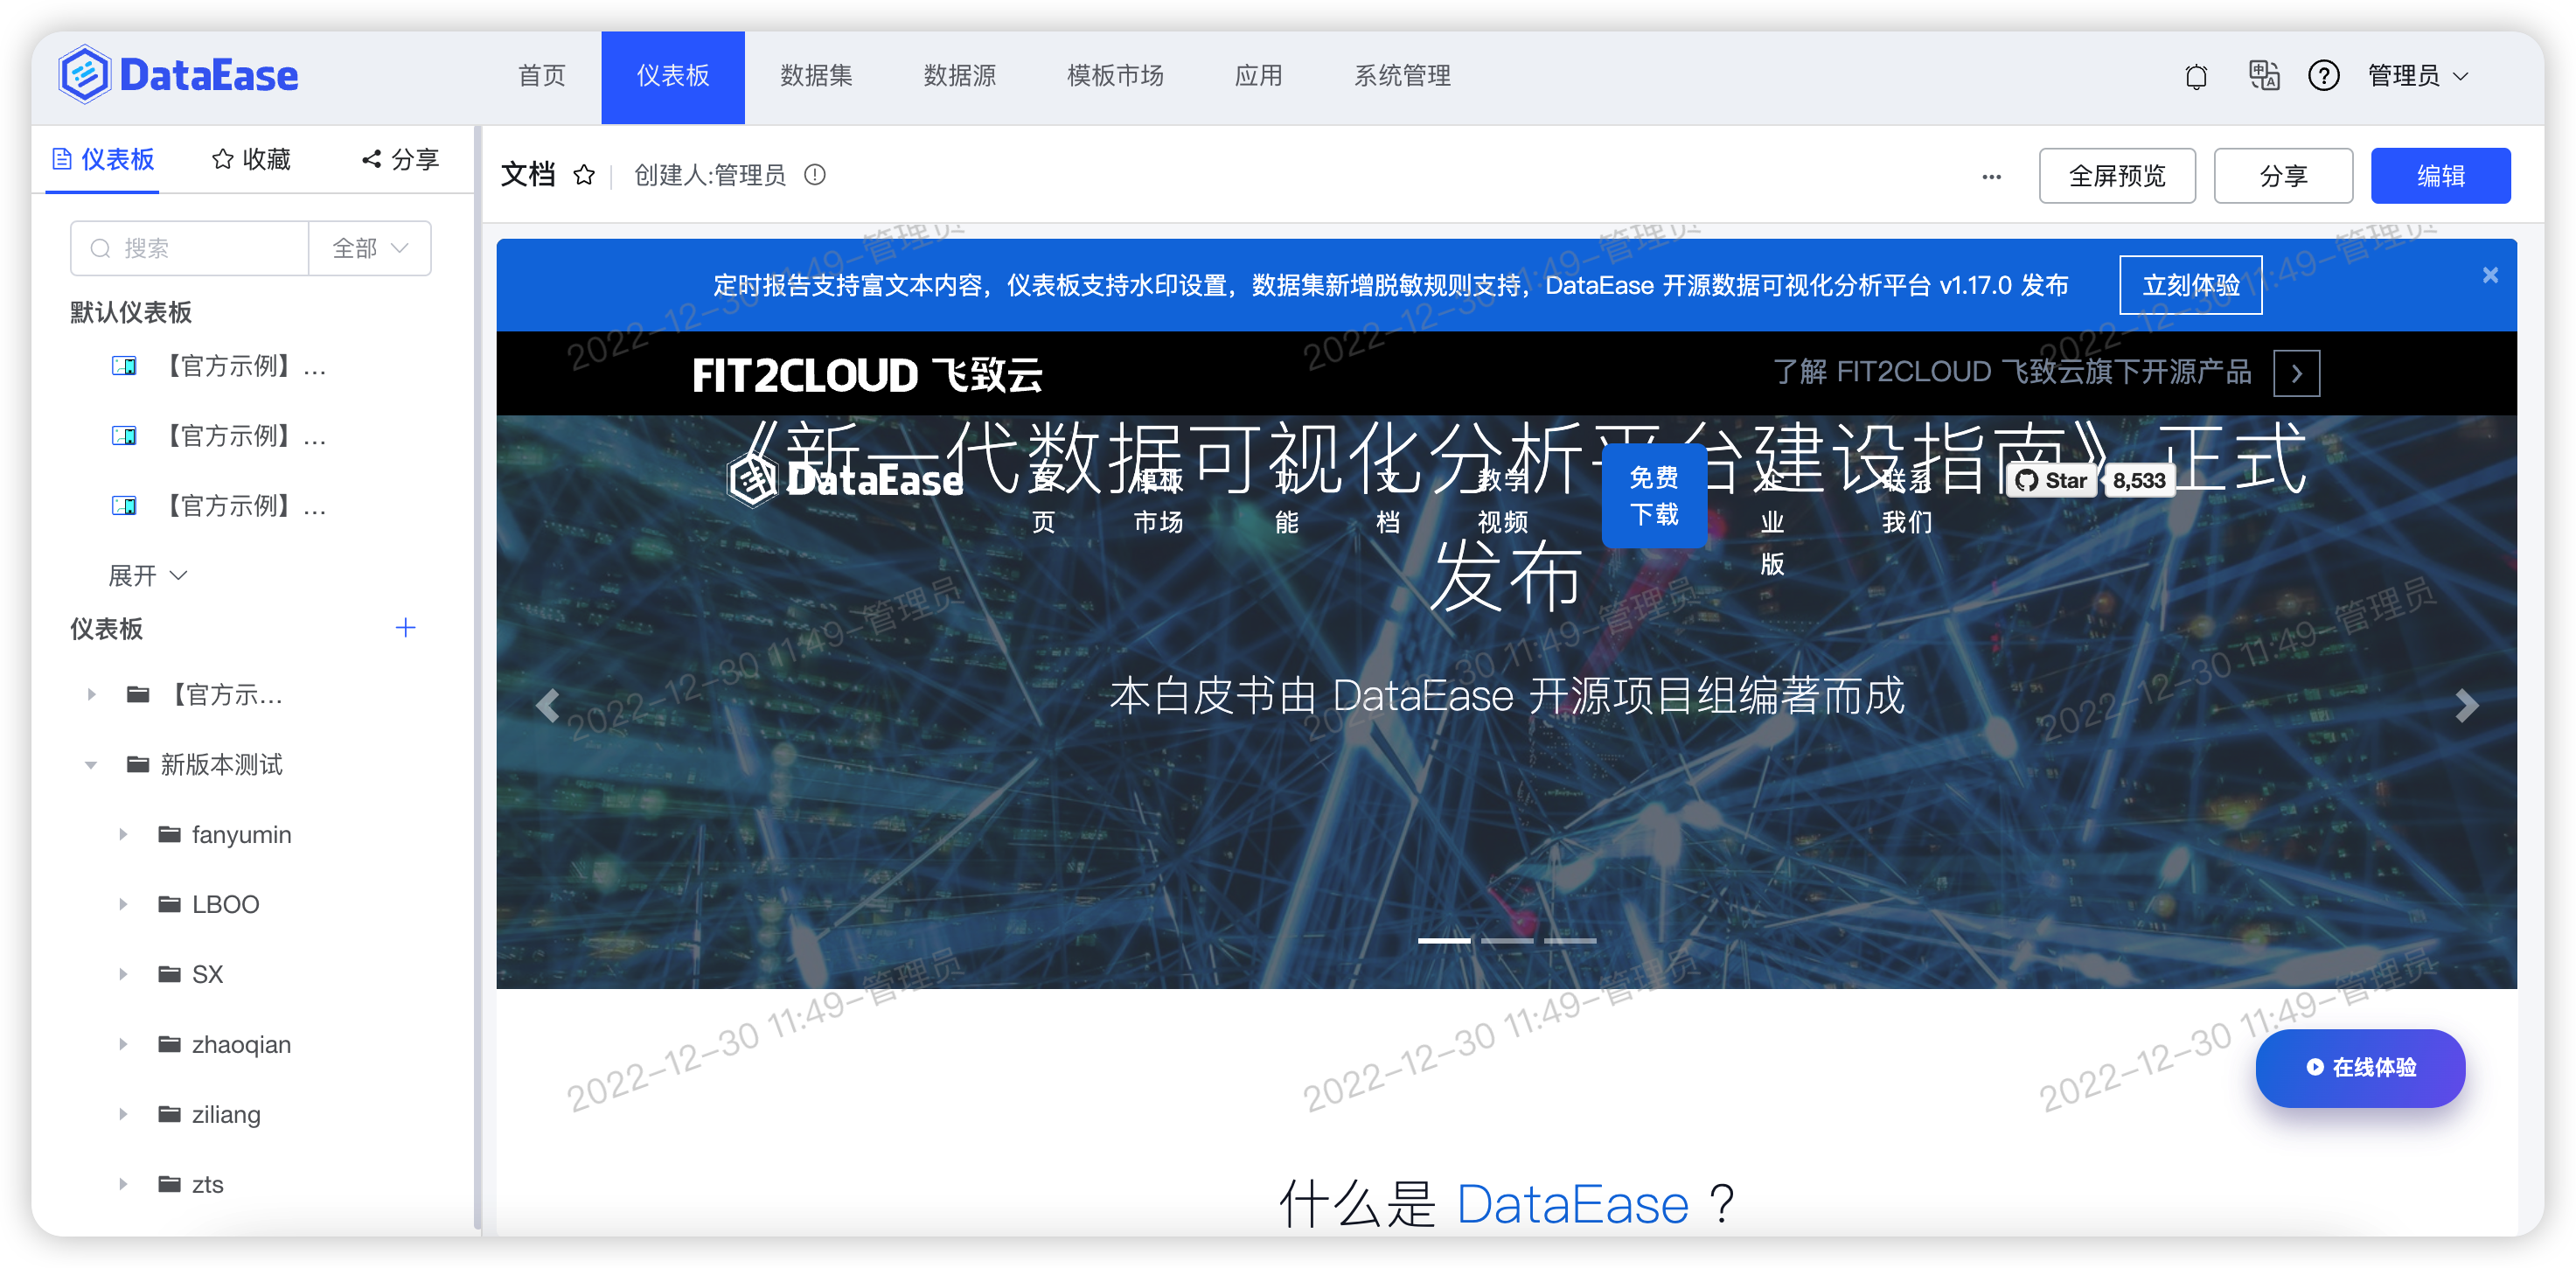Screen dimensions: 2576x1268
Task: Select the second carousel indicator
Action: (x=1507, y=941)
